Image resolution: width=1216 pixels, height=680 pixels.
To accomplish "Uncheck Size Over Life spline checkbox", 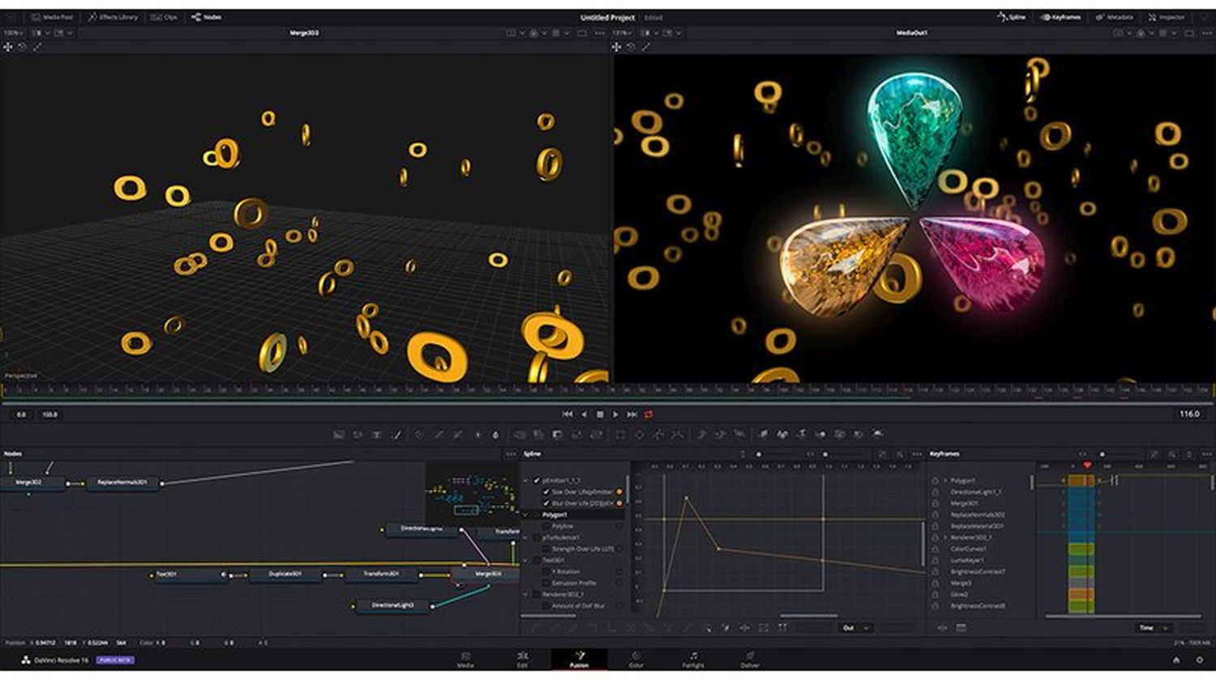I will [x=546, y=492].
